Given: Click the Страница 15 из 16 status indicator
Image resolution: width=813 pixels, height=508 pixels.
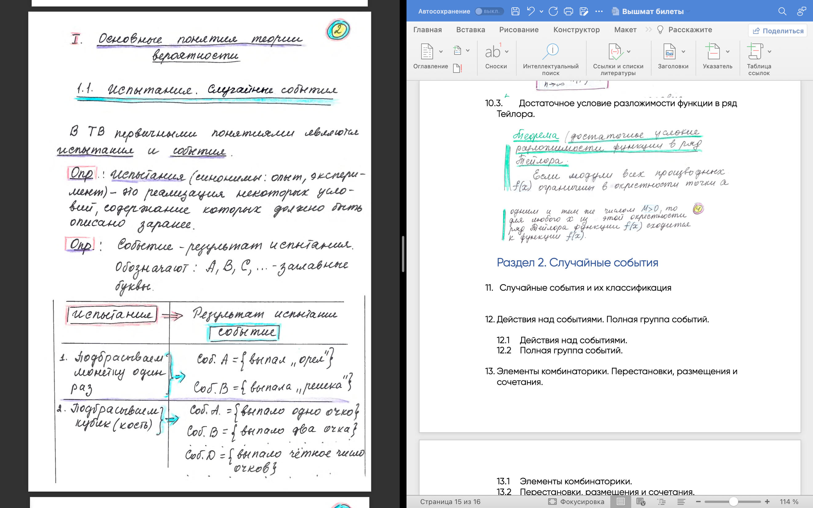Looking at the screenshot, I should (450, 502).
